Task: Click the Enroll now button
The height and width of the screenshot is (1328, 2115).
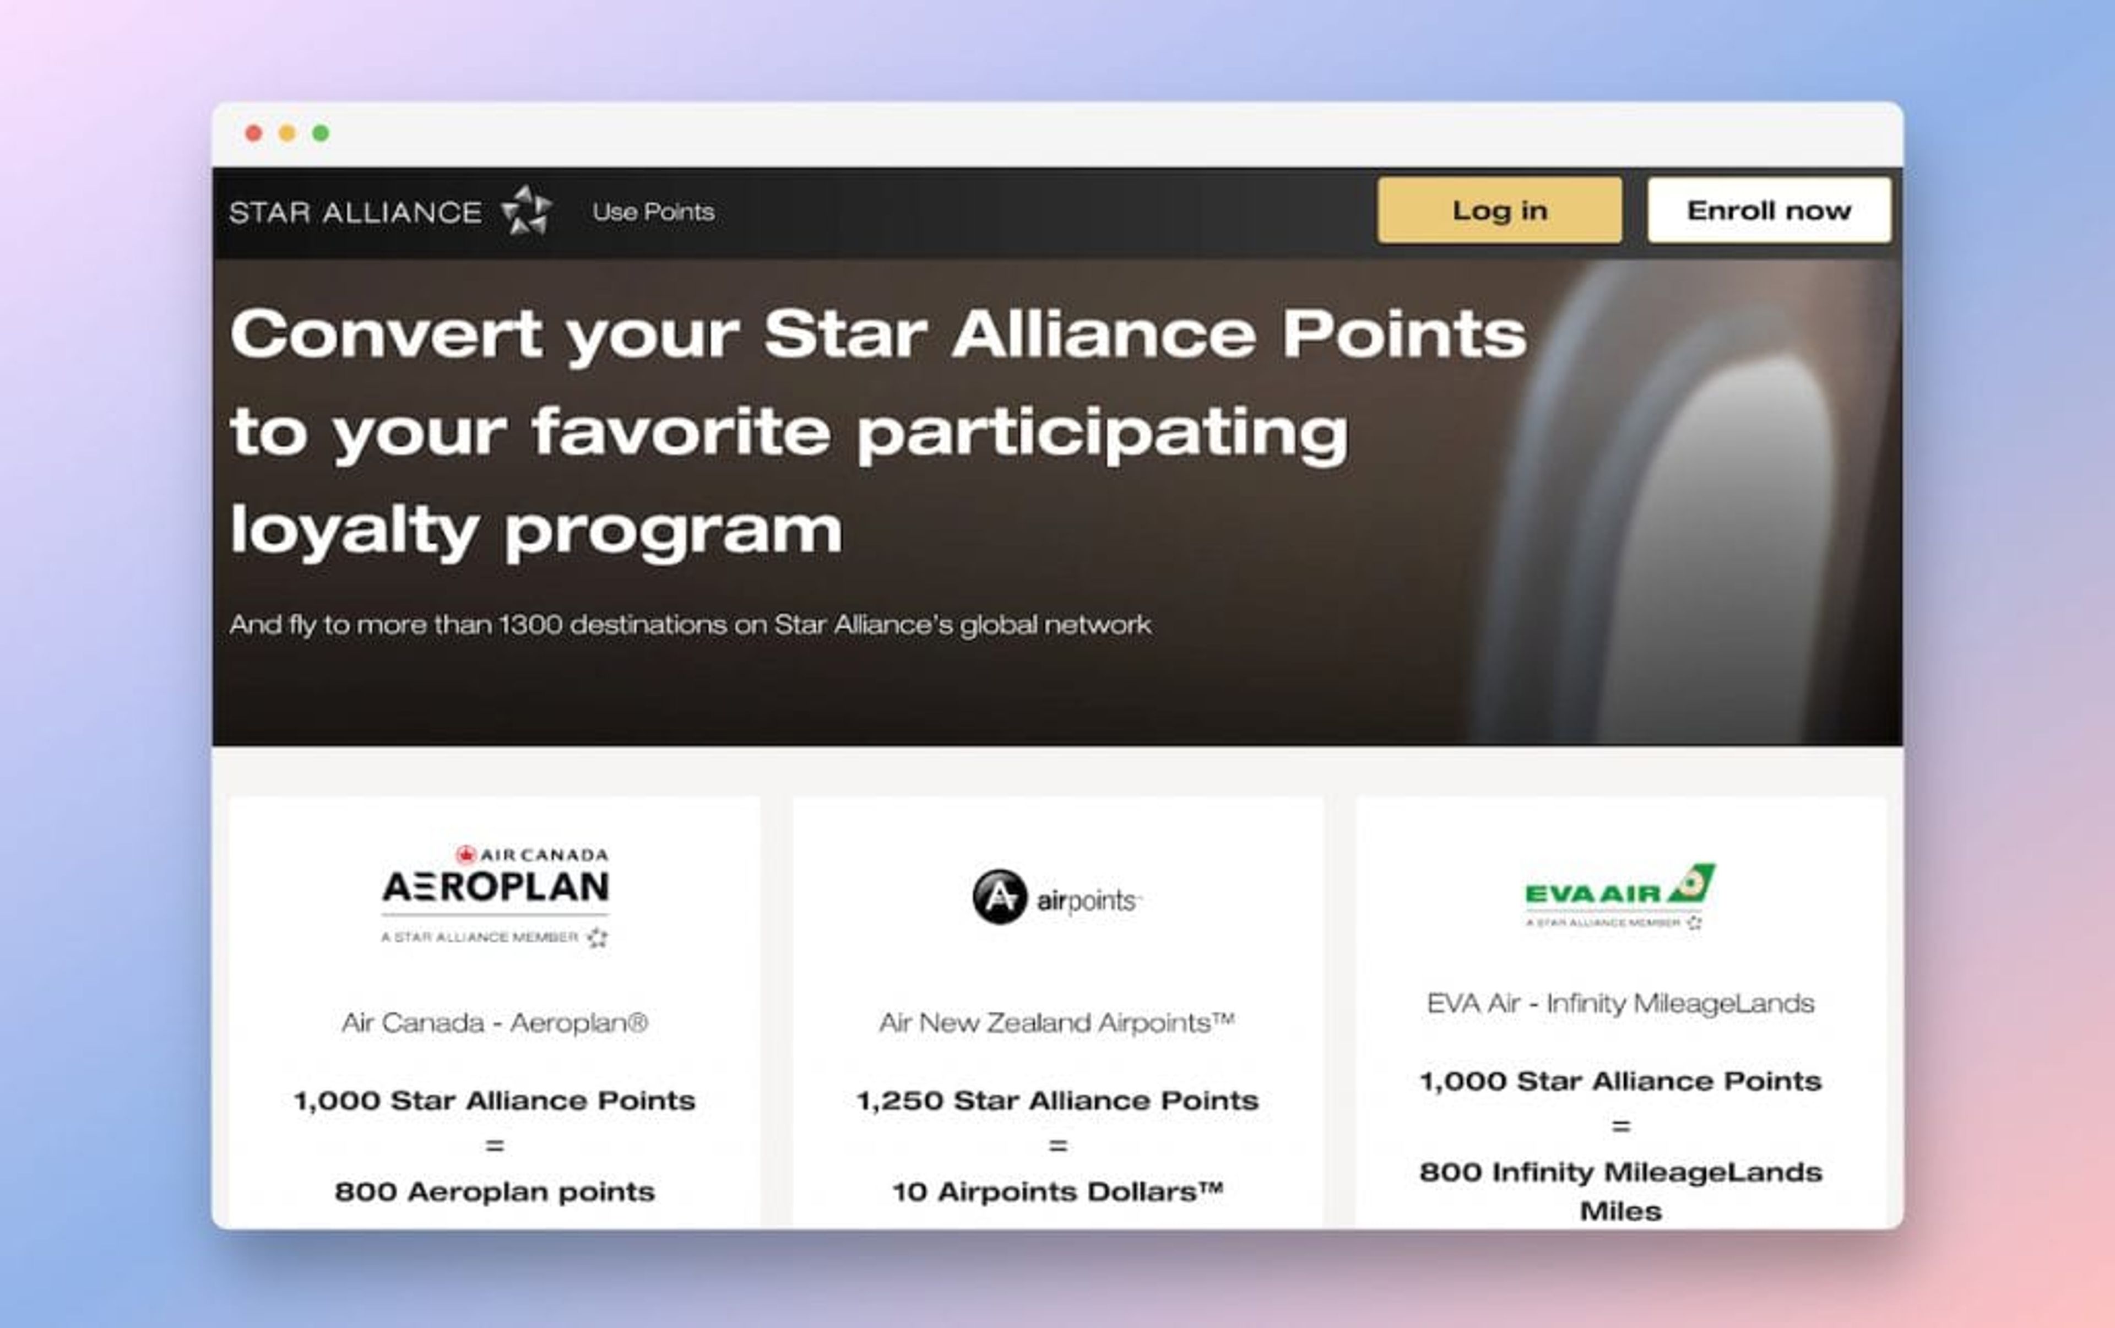Action: point(1769,210)
